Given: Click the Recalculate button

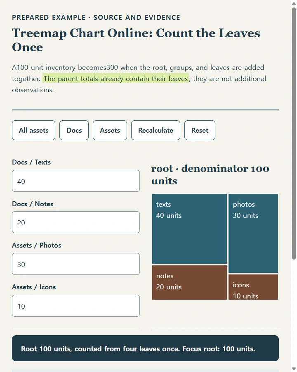Looking at the screenshot, I should coord(156,130).
